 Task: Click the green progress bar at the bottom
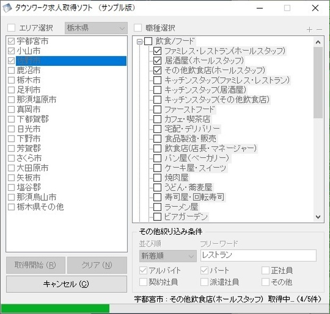tap(55, 308)
